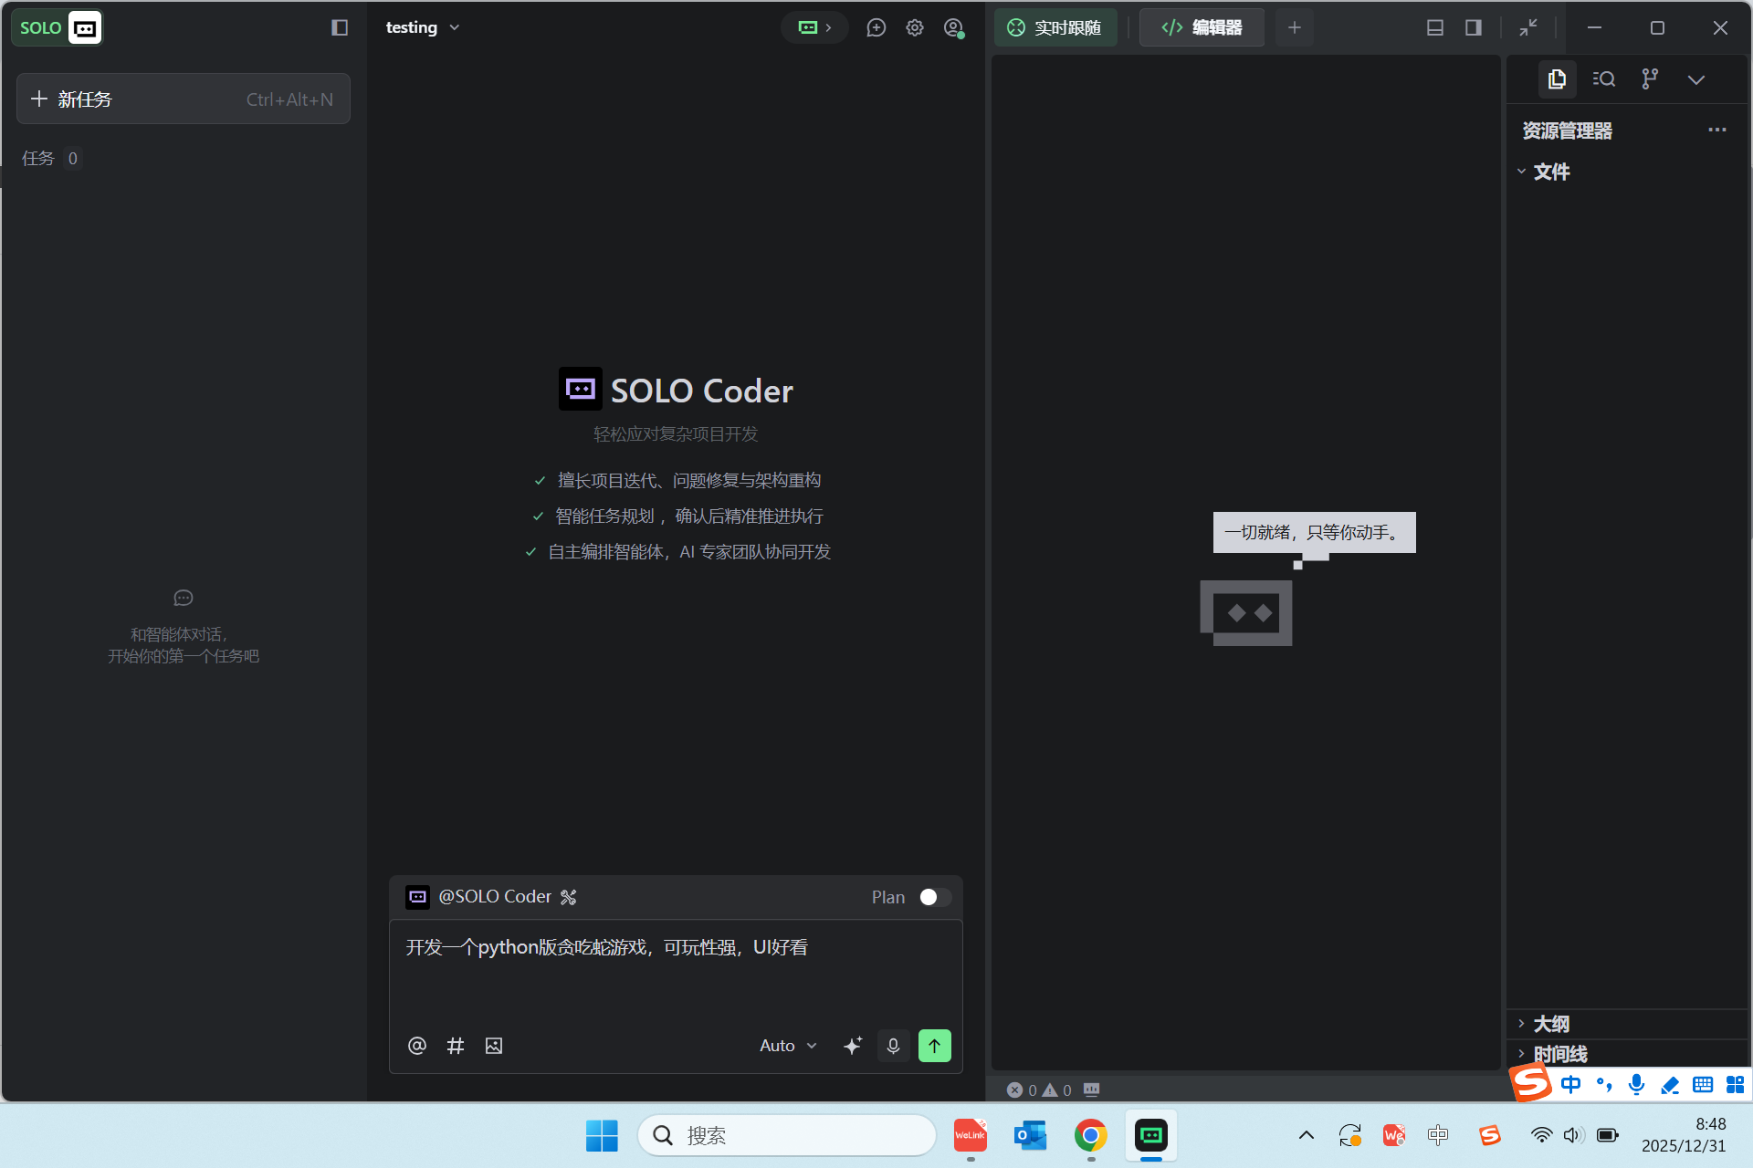The width and height of the screenshot is (1753, 1168).
Task: Click the microphone voice input icon
Action: tap(893, 1046)
